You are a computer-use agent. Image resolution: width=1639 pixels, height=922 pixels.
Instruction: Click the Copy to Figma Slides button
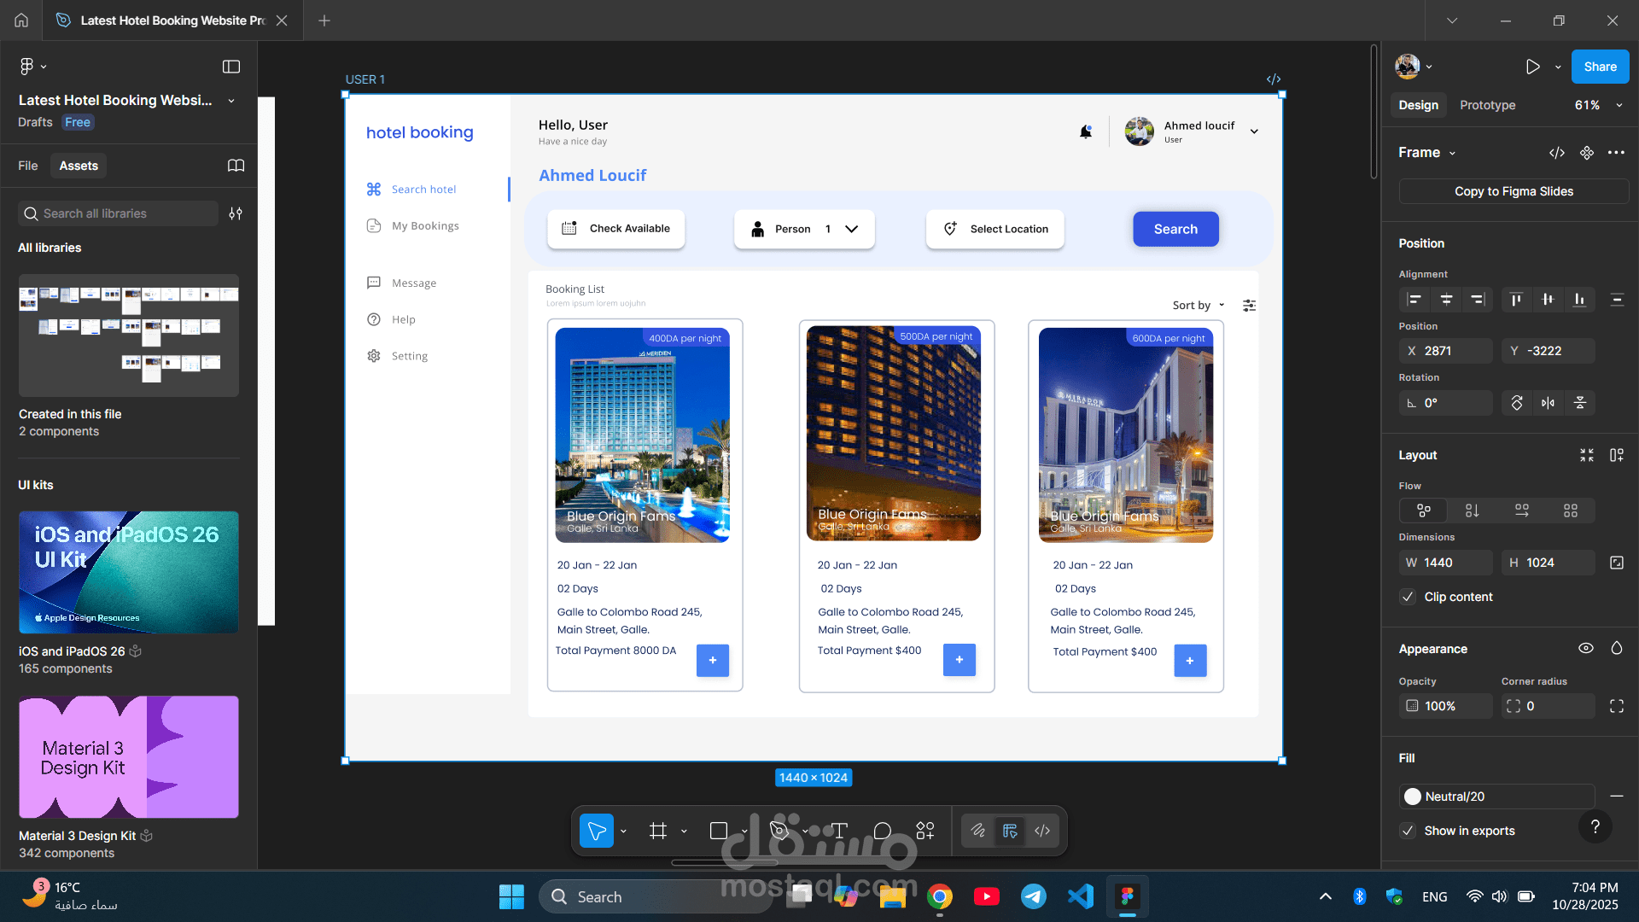click(1512, 191)
